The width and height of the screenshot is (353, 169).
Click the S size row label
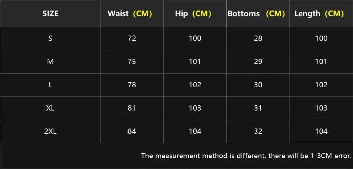click(50, 38)
